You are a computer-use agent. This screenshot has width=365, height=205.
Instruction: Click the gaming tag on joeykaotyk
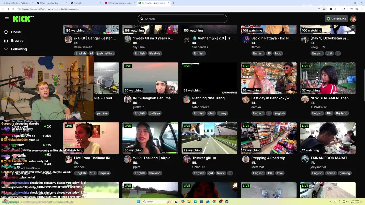345,173
